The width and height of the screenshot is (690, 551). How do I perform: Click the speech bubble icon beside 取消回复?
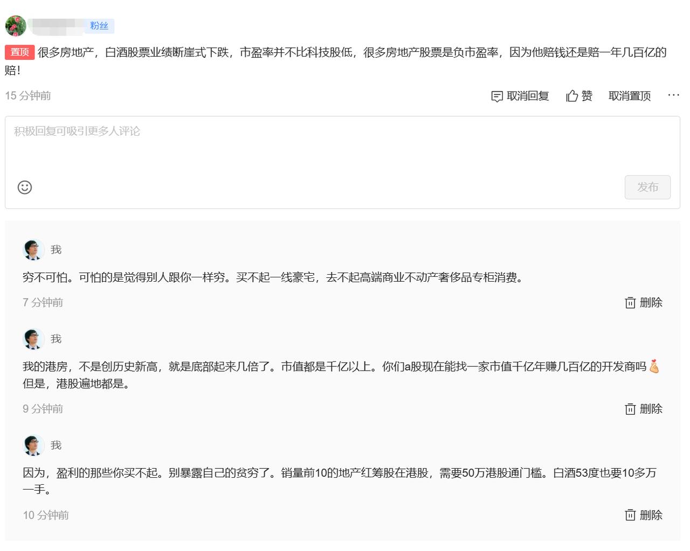coord(497,96)
